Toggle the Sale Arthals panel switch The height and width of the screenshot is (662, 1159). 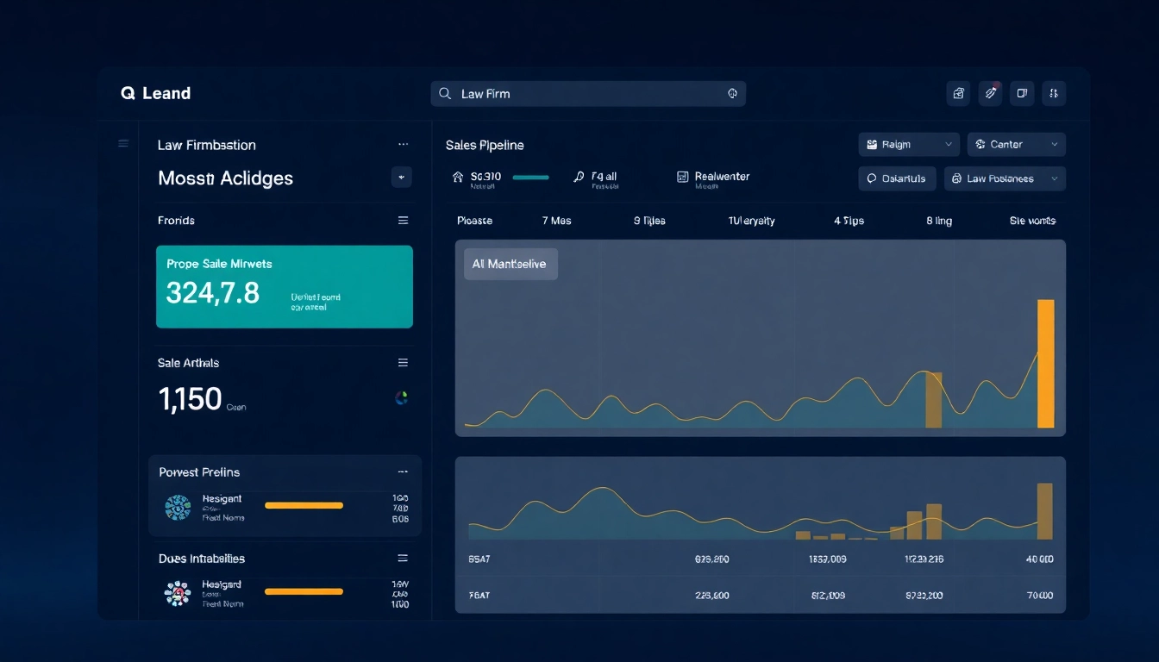403,363
